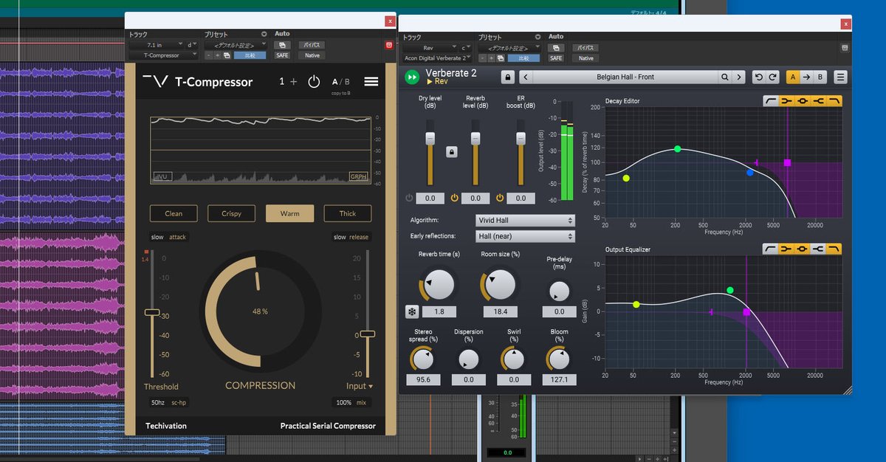Open the Verberate preset menu circle arrow

click(x=537, y=37)
